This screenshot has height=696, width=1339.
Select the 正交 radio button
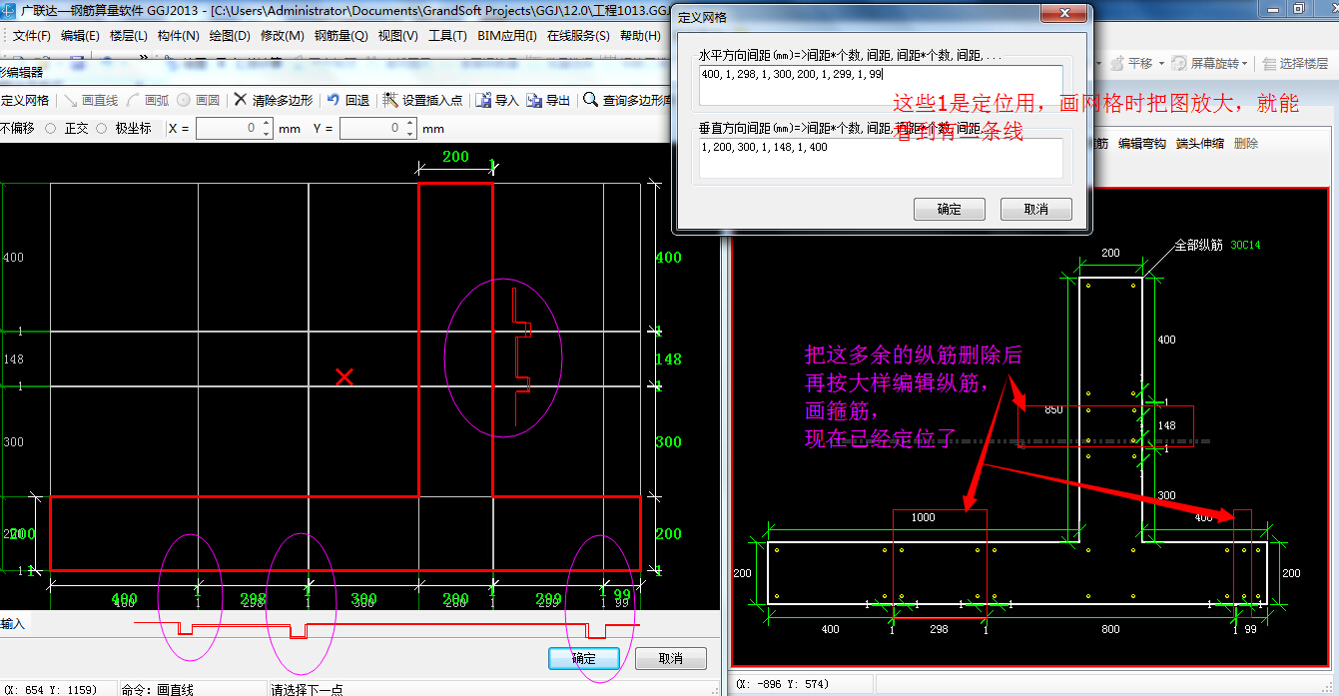(x=51, y=128)
